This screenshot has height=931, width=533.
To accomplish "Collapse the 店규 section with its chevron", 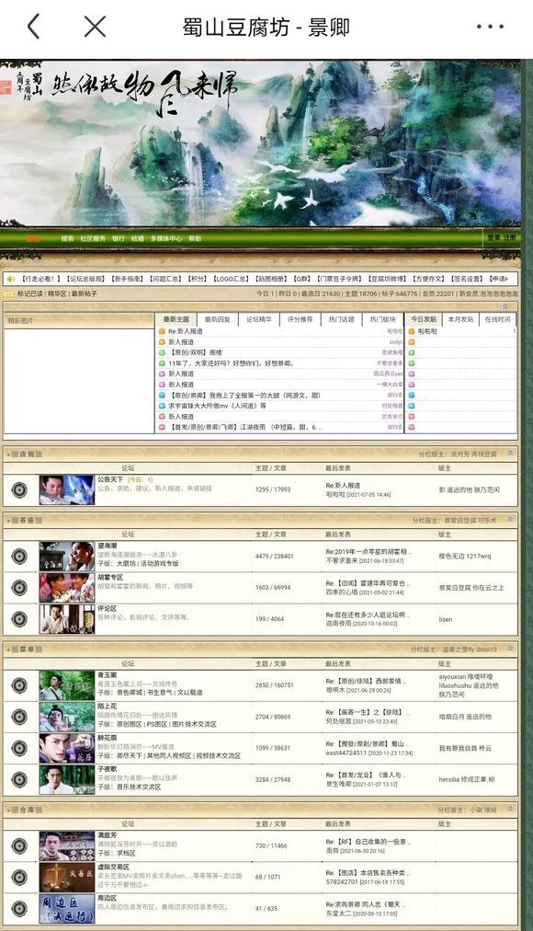I will click(x=509, y=453).
